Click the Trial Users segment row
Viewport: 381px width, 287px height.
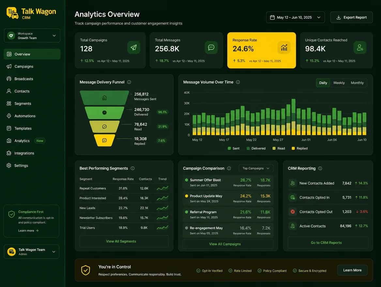124,228
